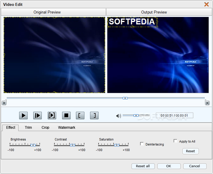213x174 pixels.
Task: Set trim end with right bracket button
Action: click(94, 116)
